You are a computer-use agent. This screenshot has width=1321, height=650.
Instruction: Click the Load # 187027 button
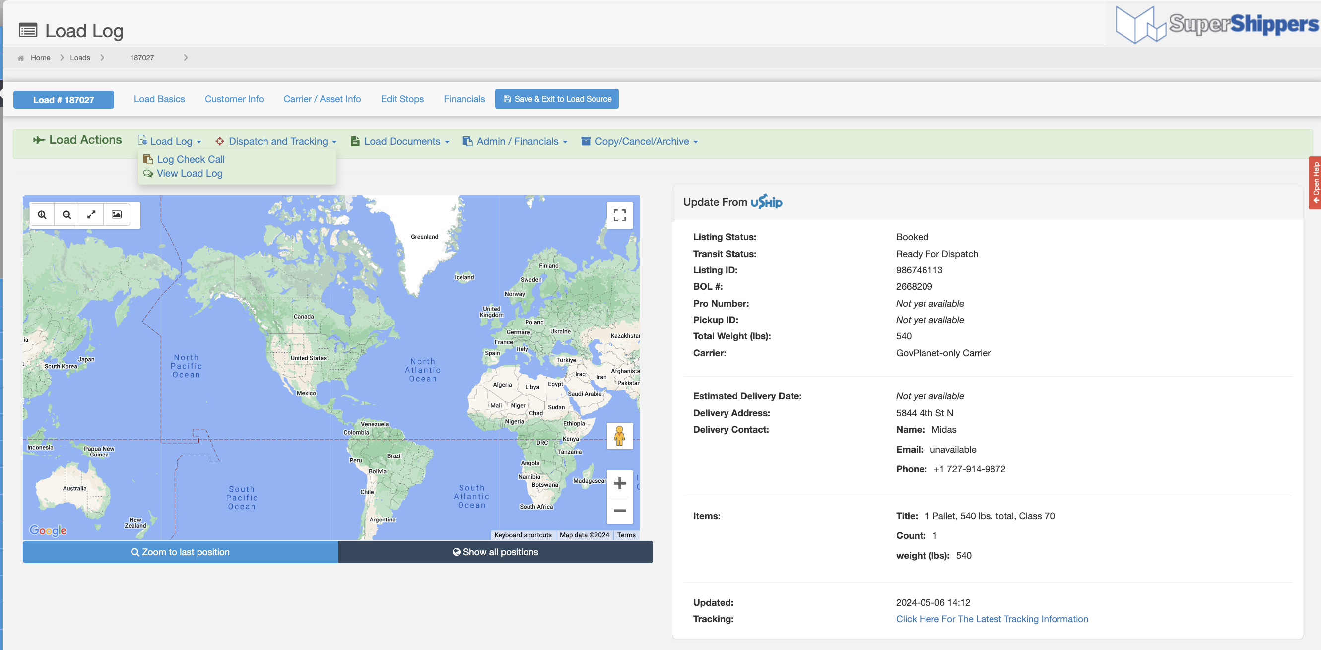64,100
